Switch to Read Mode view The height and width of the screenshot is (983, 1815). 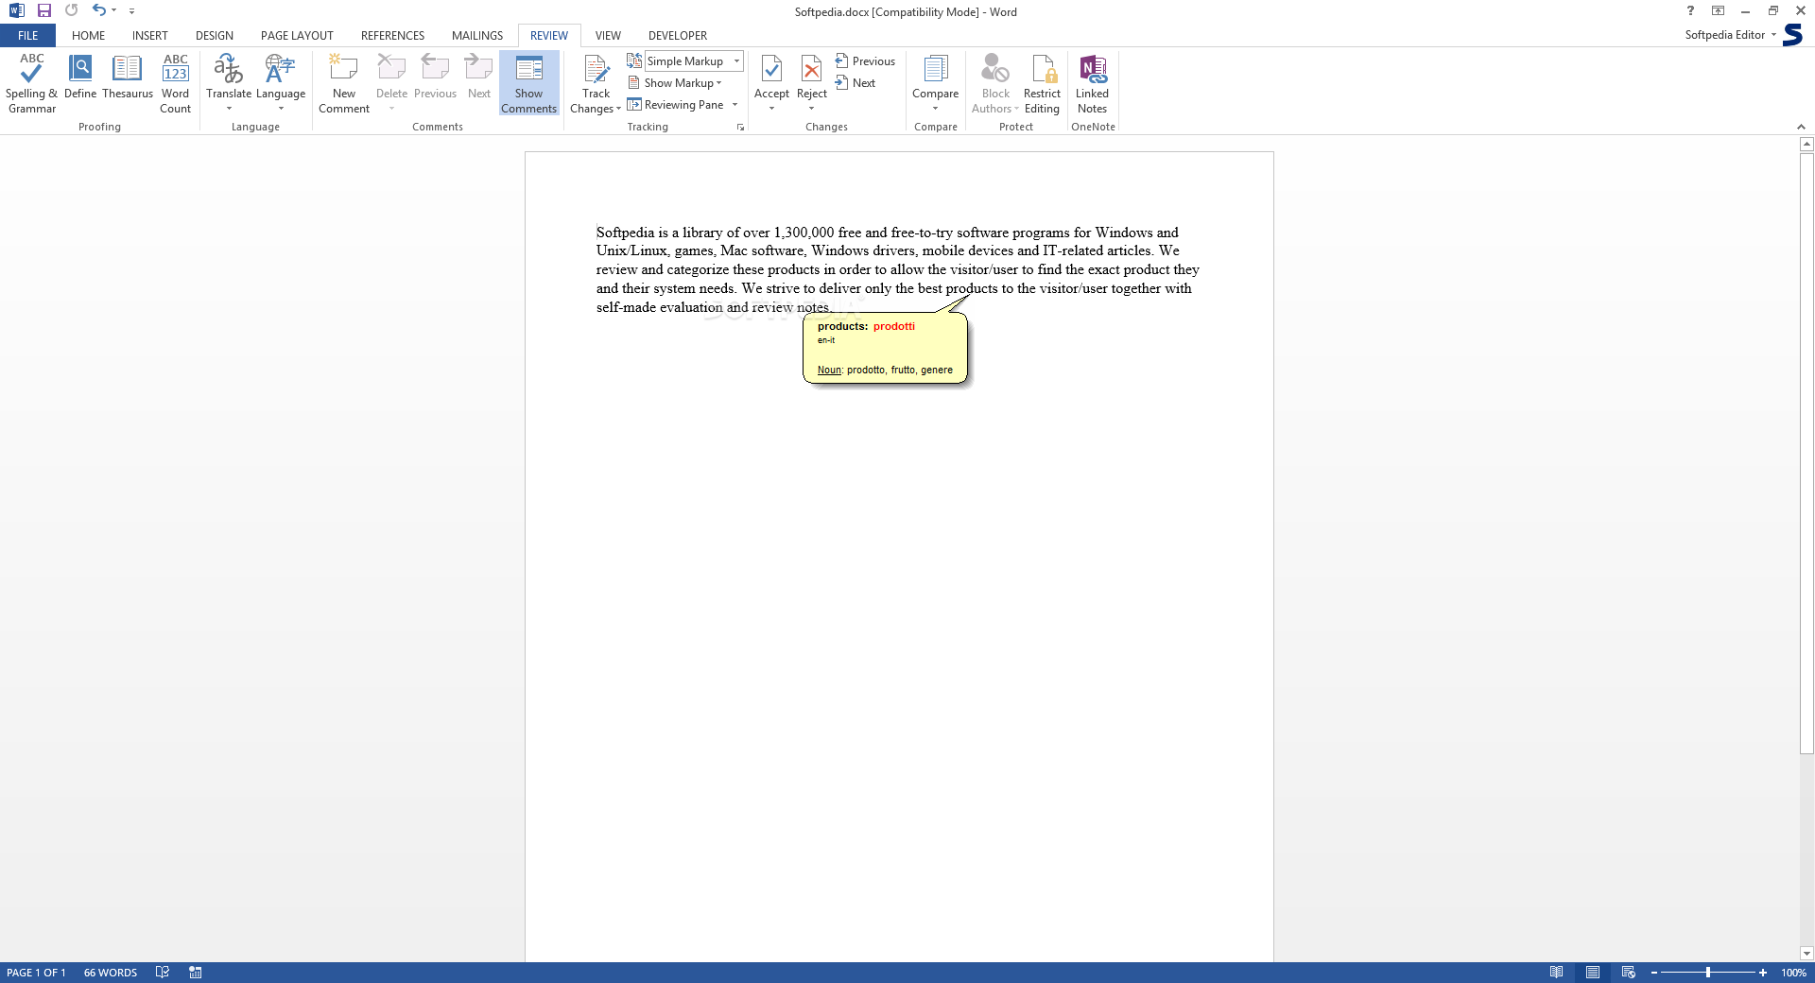click(1556, 973)
